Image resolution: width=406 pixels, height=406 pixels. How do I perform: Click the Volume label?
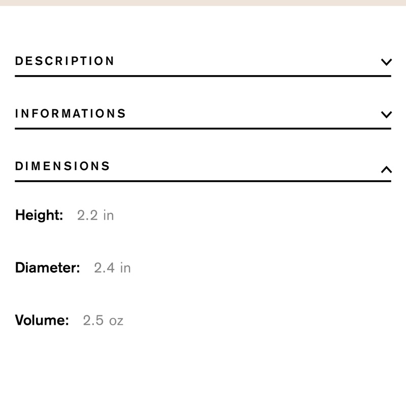(42, 321)
